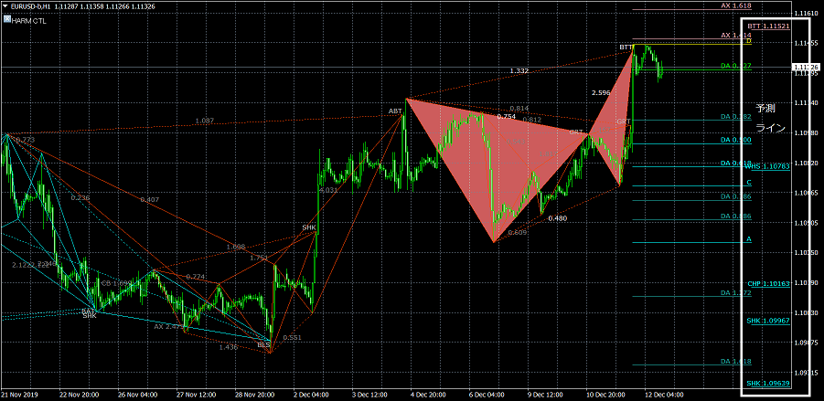Click the DA 0.886 retracement label

click(x=735, y=216)
